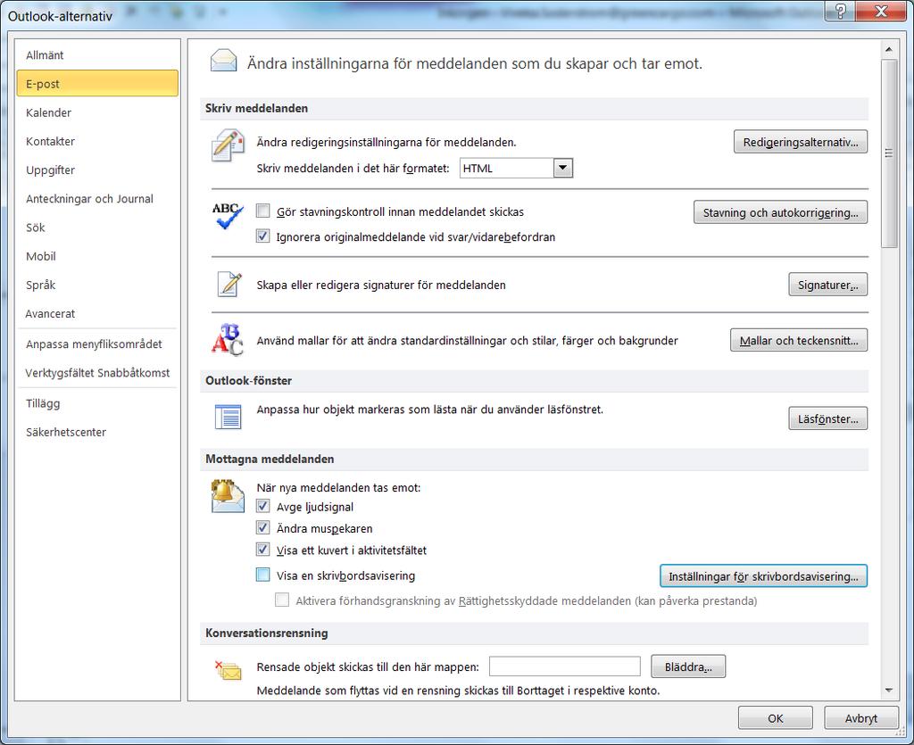Screen dimensions: 914x745
Task: Close the Outlook-alternativ dialog
Action: [881, 11]
